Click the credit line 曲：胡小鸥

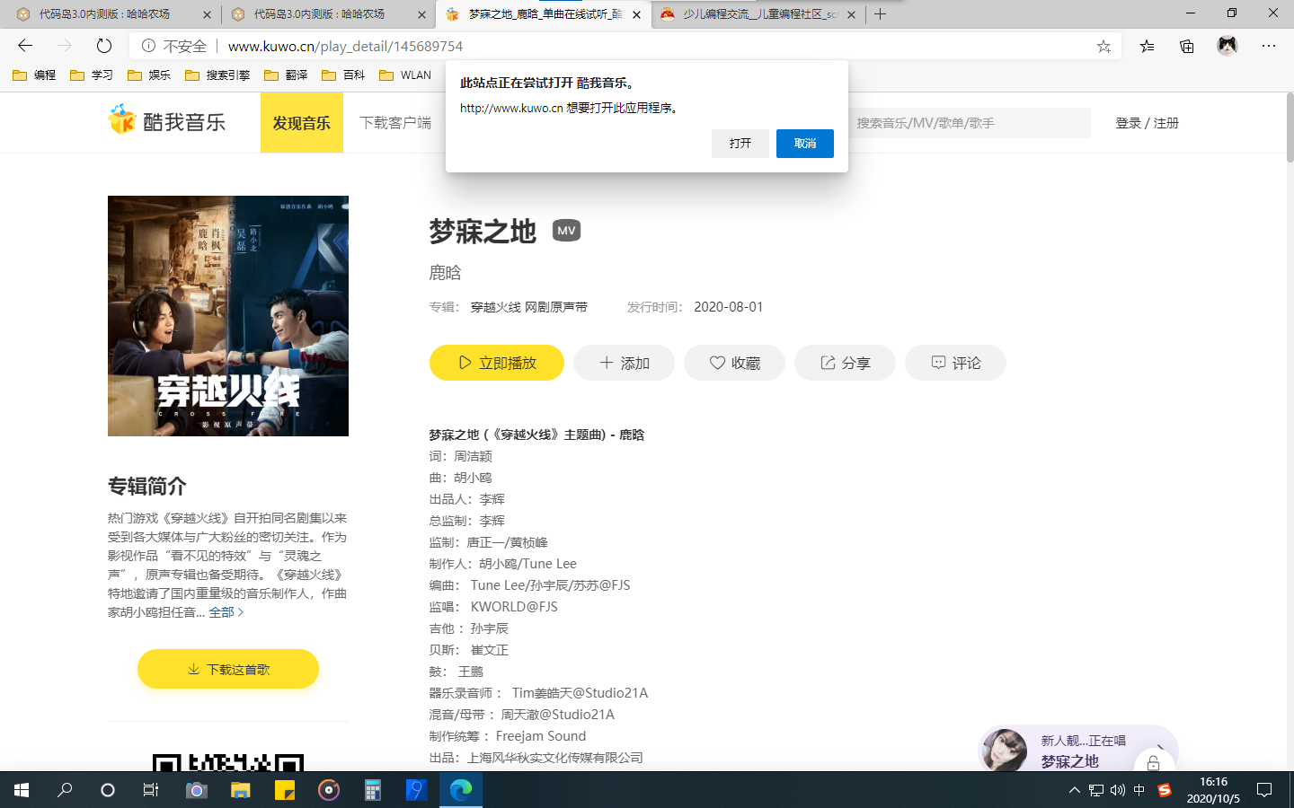tap(460, 478)
